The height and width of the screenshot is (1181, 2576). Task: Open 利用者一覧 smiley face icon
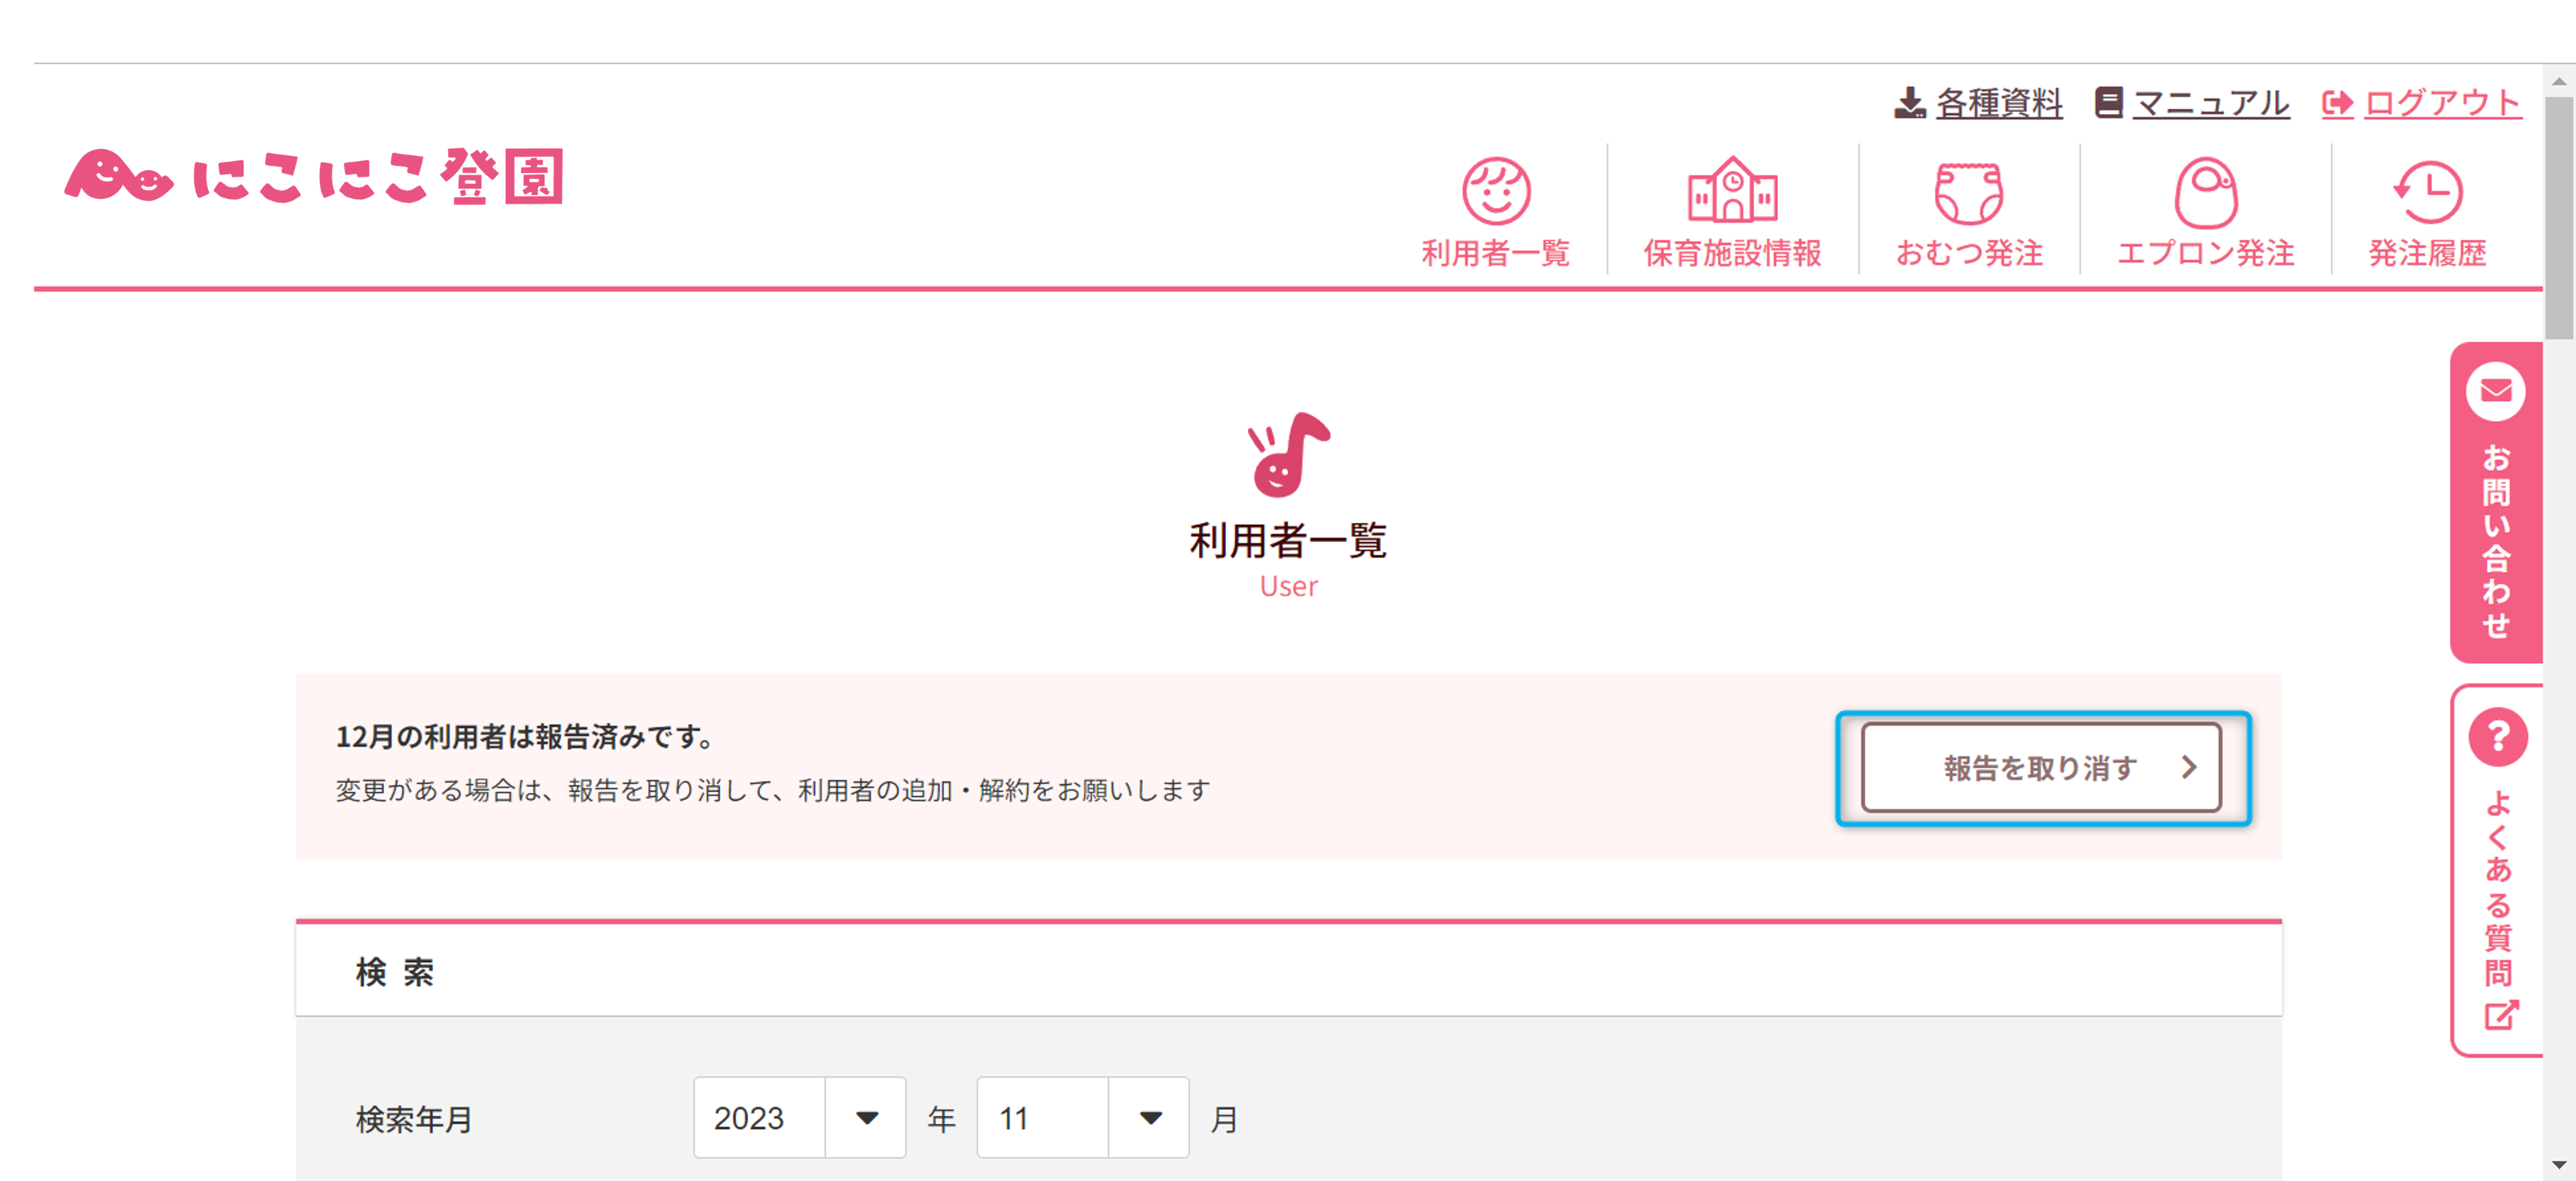click(1495, 190)
